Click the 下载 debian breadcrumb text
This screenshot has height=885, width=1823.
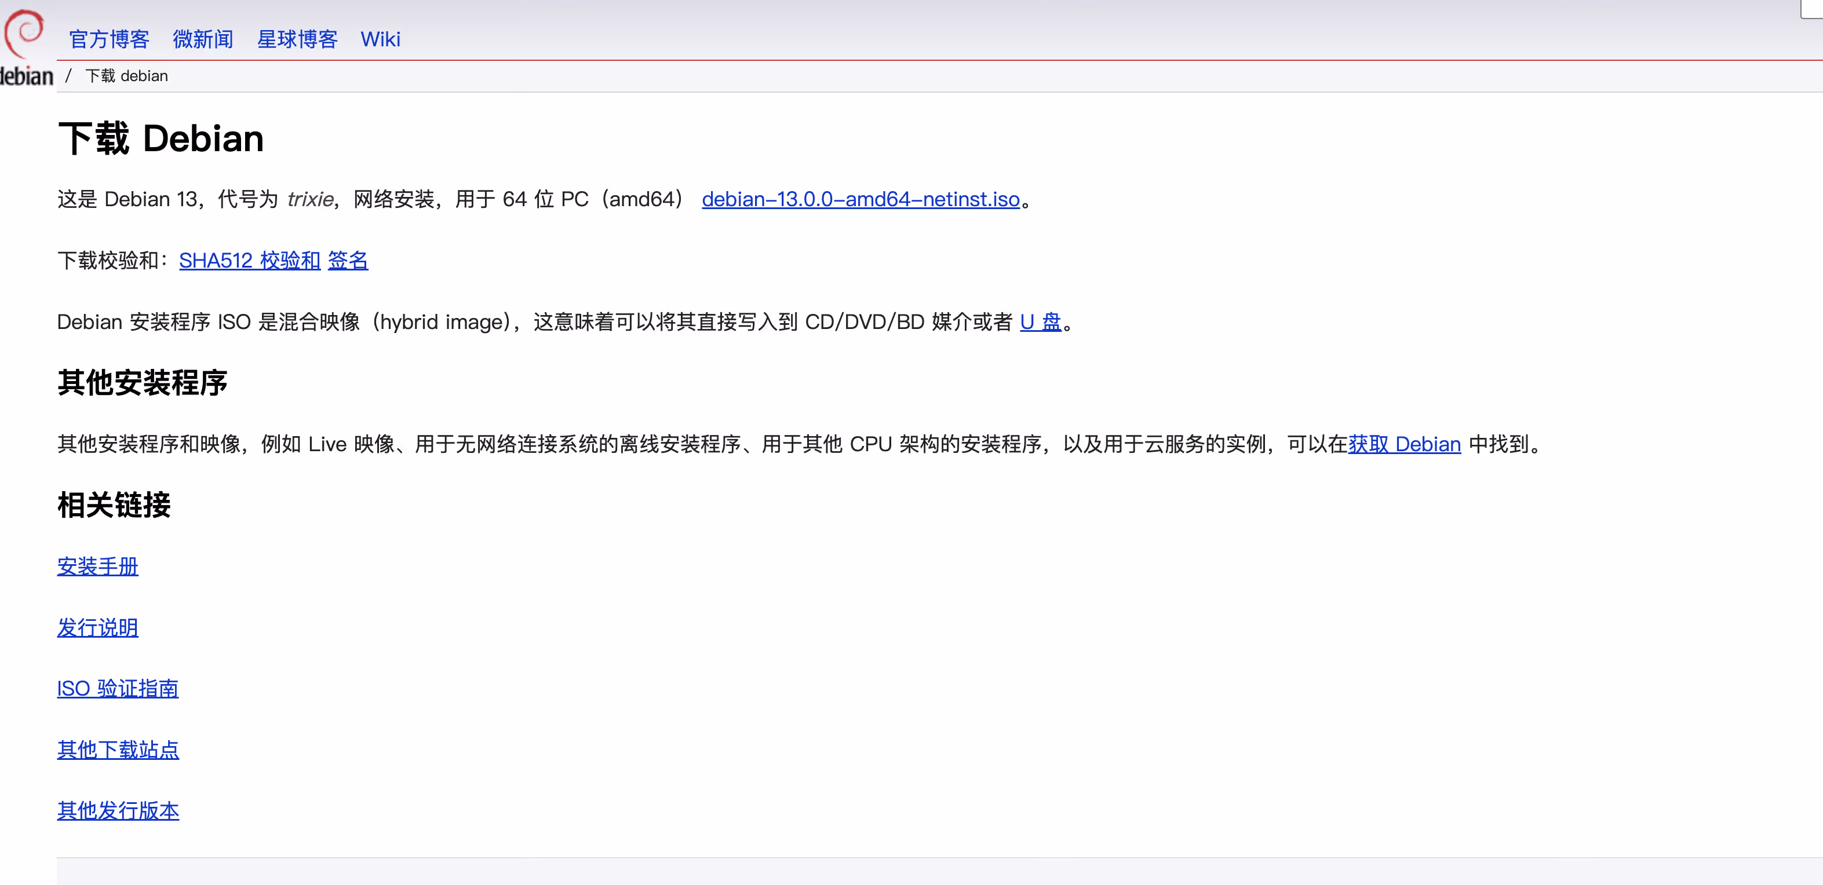point(127,76)
